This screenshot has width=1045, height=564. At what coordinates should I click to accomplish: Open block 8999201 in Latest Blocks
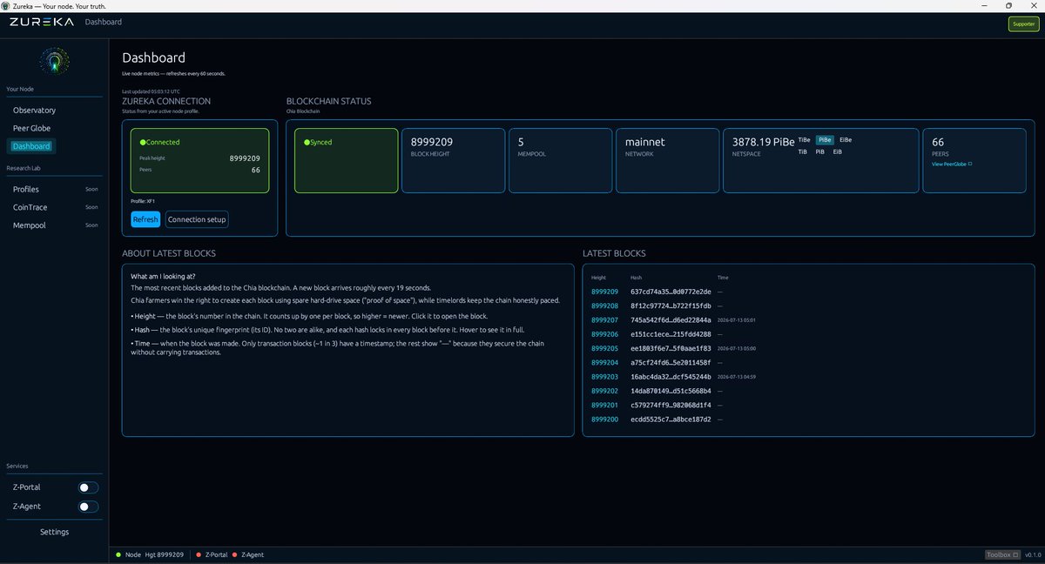604,405
